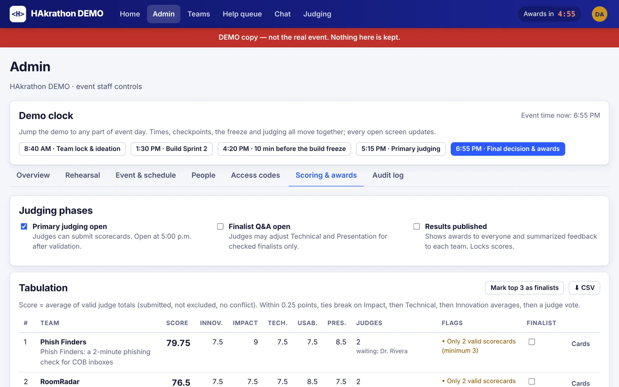This screenshot has width=619, height=387.
Task: Click Phish Finders score 79.75
Action: click(x=178, y=343)
